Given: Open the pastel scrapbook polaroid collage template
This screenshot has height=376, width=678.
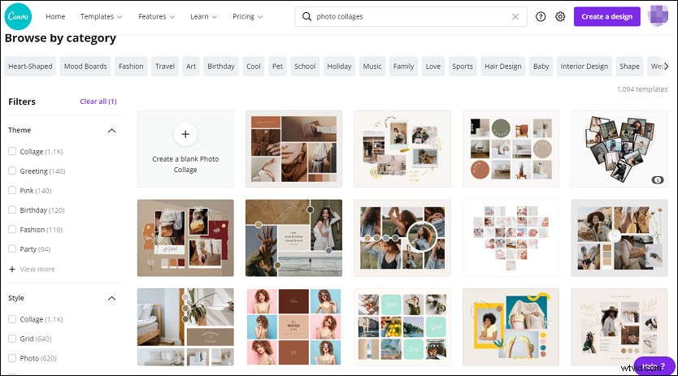Looking at the screenshot, I should pos(402,149).
